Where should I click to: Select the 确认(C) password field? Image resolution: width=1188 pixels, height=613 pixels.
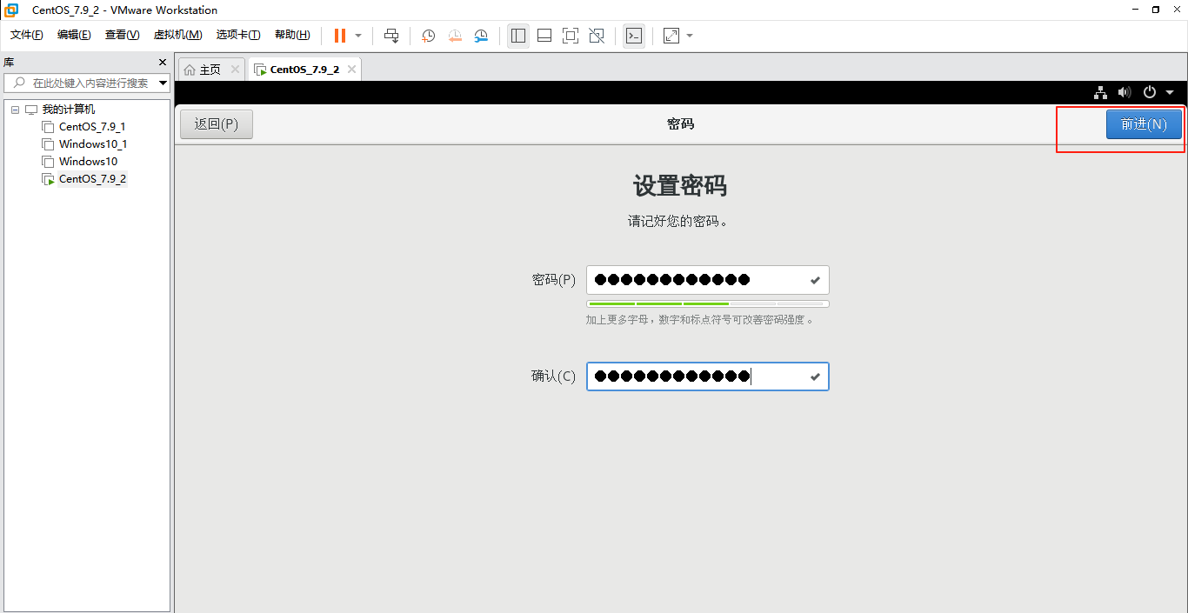(707, 376)
